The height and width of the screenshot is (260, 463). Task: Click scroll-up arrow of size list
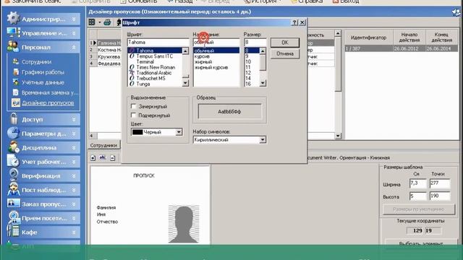click(x=263, y=51)
